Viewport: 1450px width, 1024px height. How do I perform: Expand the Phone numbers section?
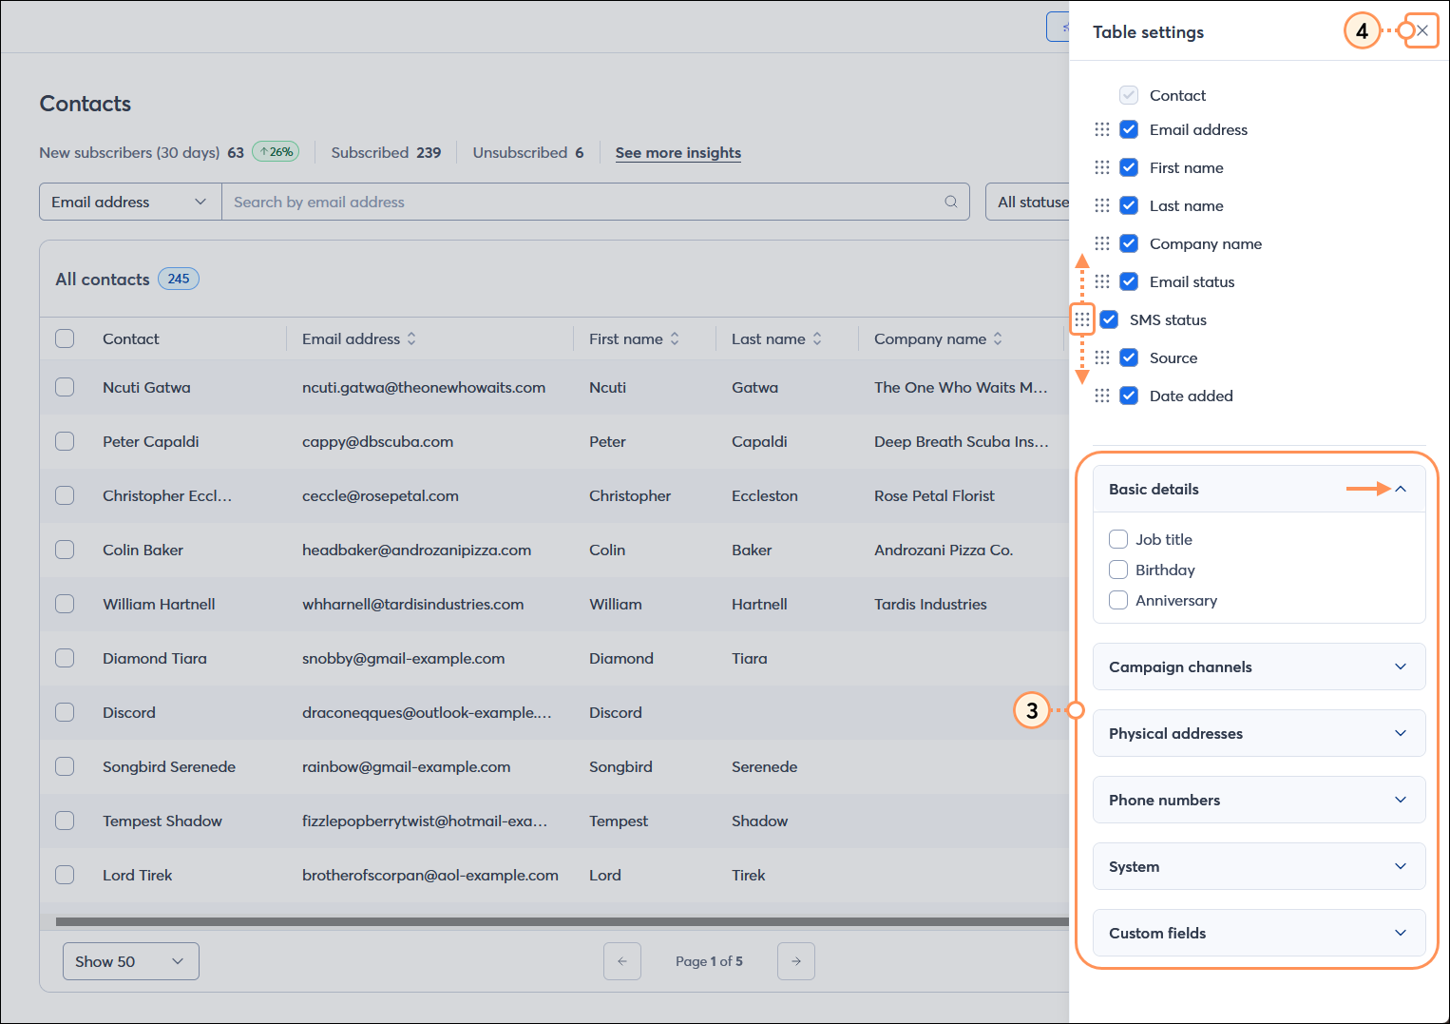[x=1400, y=800]
